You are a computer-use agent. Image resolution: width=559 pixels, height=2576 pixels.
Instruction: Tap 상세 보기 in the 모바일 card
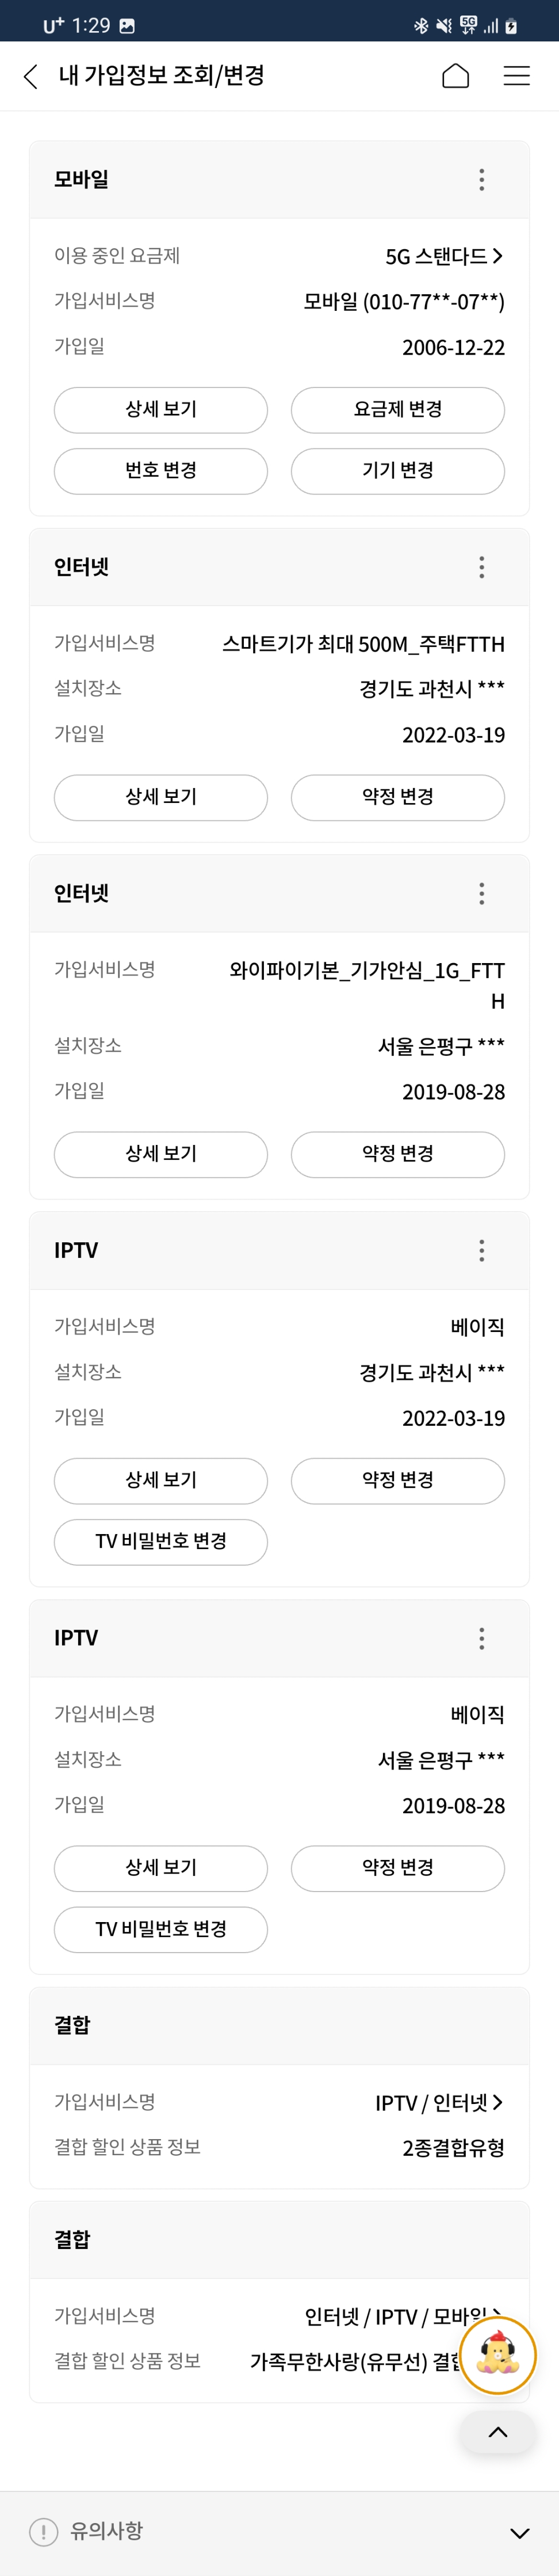pos(160,410)
